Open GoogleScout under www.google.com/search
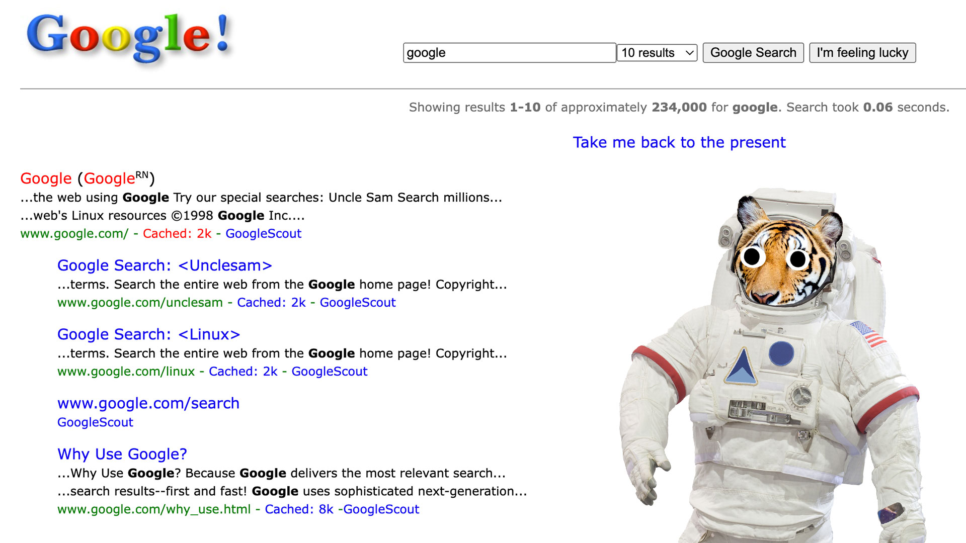This screenshot has height=543, width=966. point(95,422)
